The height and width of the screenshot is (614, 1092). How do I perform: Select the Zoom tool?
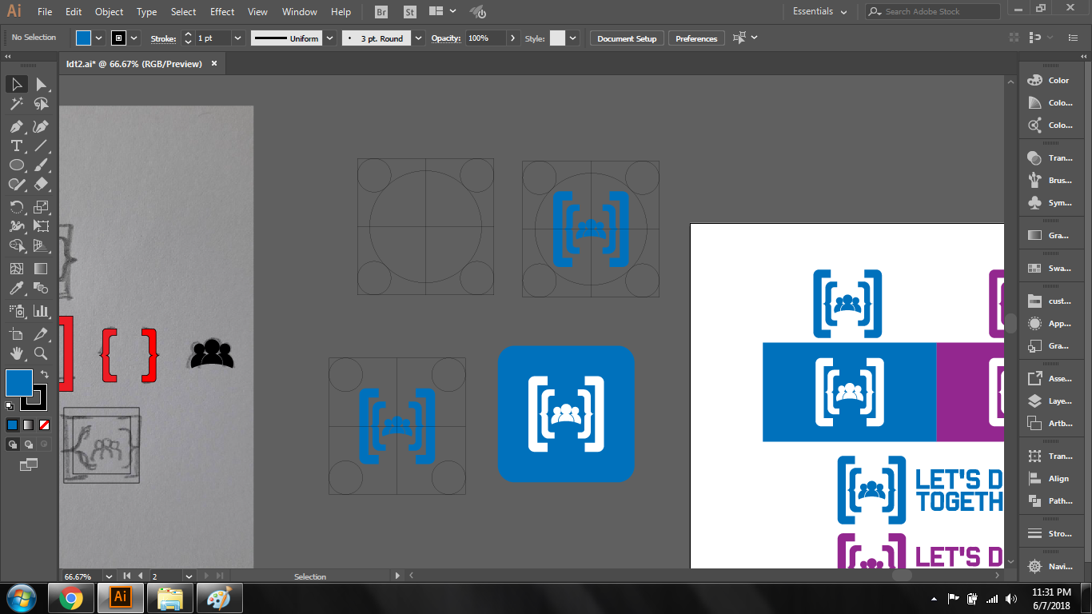[41, 353]
